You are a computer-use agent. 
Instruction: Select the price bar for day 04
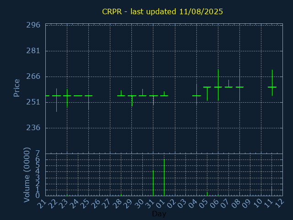coord(196,94)
